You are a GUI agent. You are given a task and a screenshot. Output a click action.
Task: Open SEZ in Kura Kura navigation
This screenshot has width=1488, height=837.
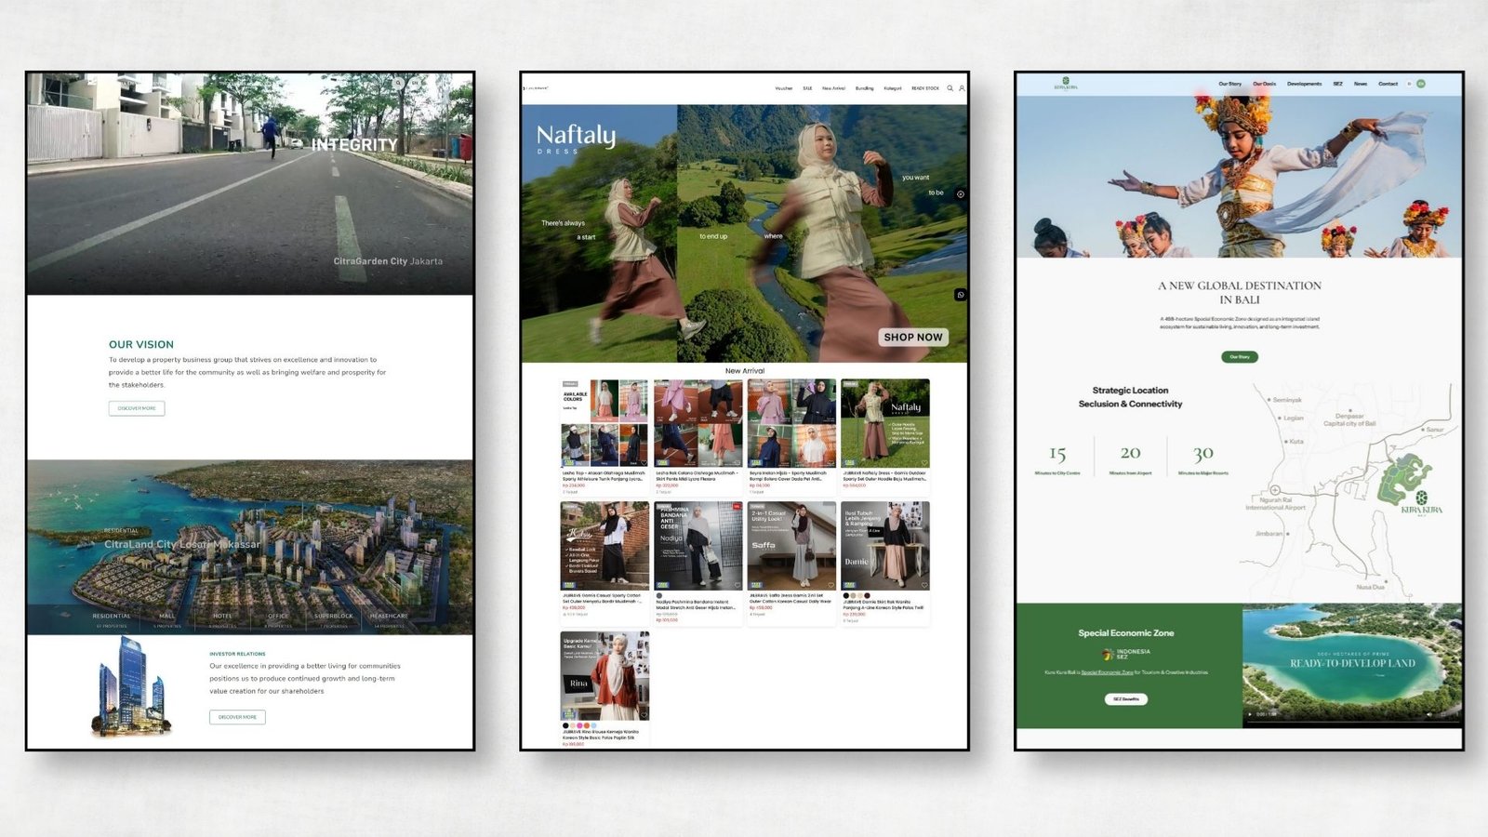pos(1338,84)
